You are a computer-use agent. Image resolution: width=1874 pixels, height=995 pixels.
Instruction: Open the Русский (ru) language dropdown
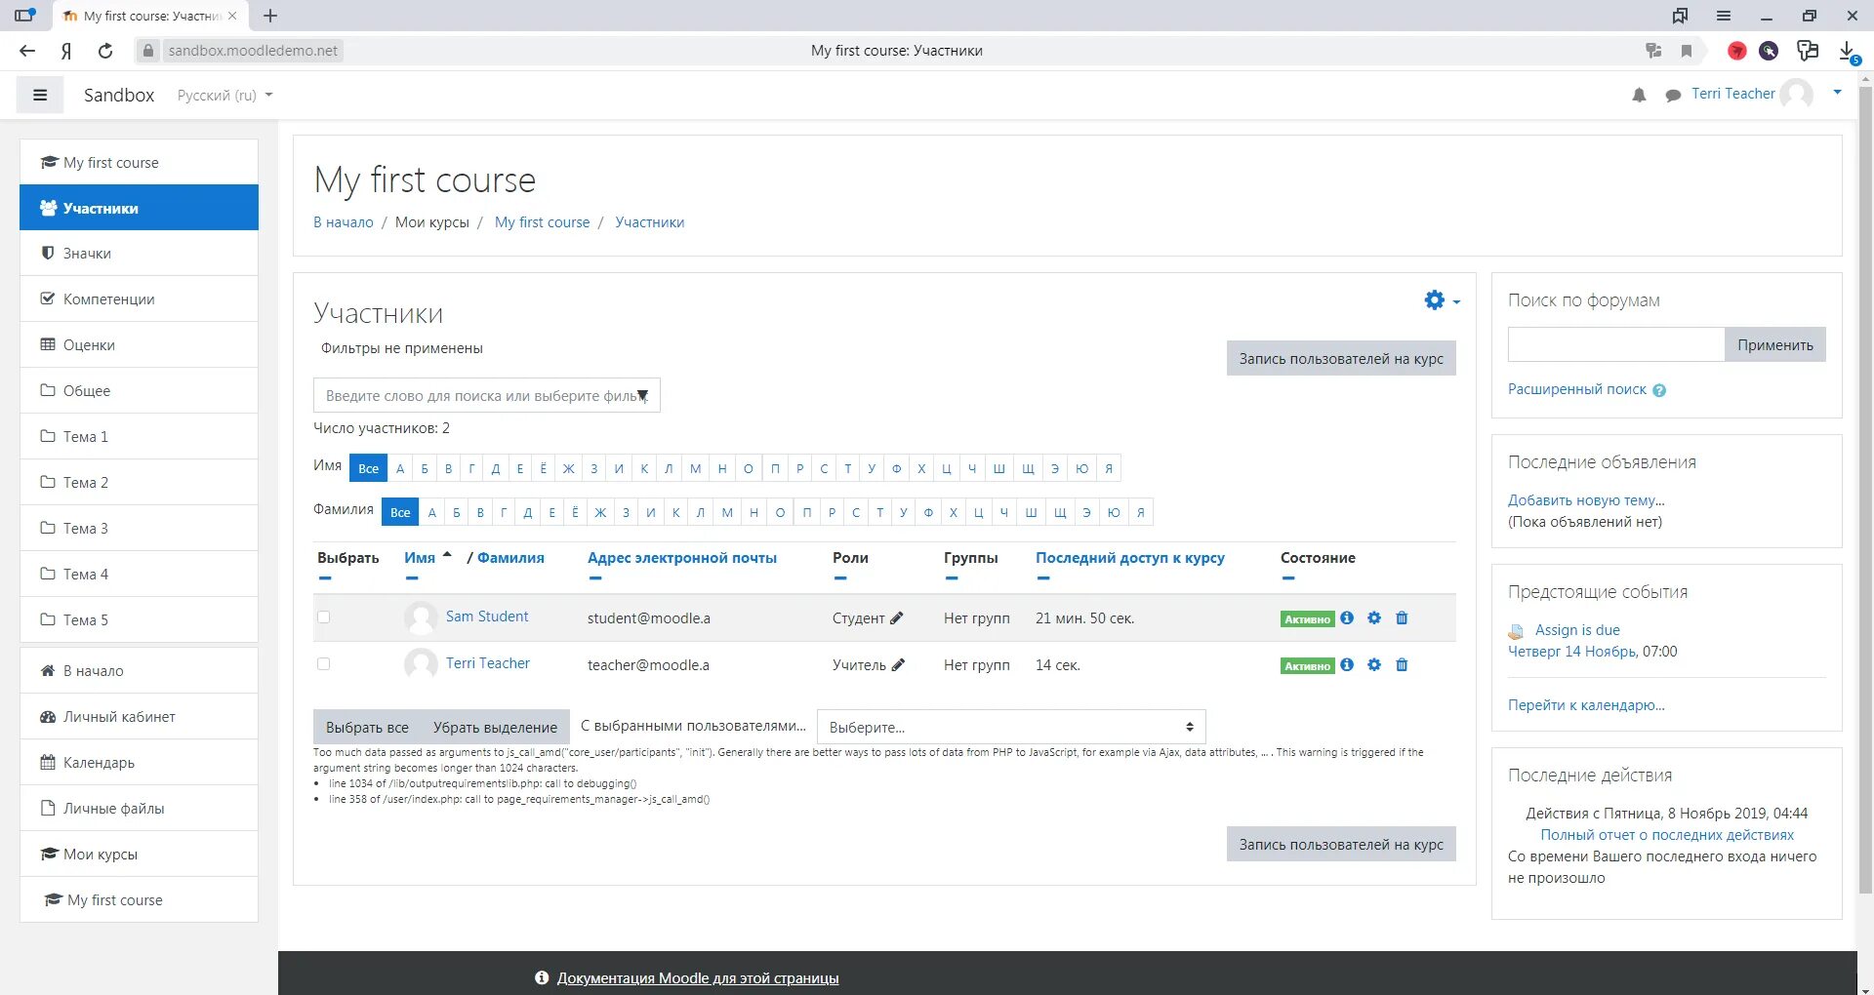point(224,95)
